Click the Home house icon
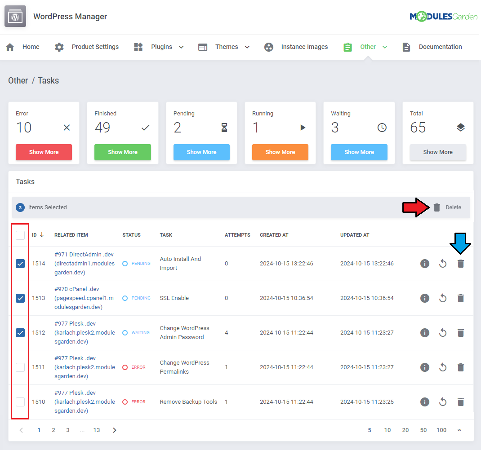The height and width of the screenshot is (450, 481). point(10,47)
